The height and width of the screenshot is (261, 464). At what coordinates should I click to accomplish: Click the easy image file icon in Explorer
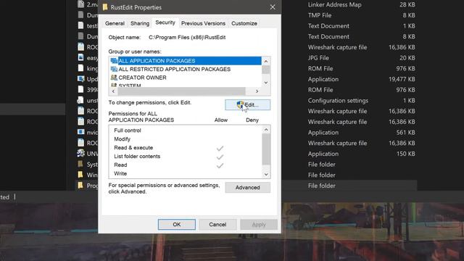(x=80, y=57)
